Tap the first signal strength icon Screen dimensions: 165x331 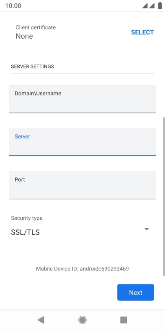click(x=145, y=6)
